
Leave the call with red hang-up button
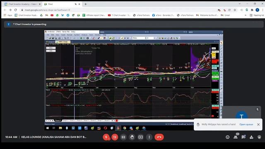pos(159,137)
